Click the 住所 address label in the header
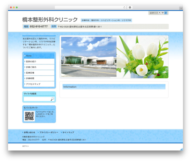The width and height of the screenshot is (191, 162). coord(54,26)
